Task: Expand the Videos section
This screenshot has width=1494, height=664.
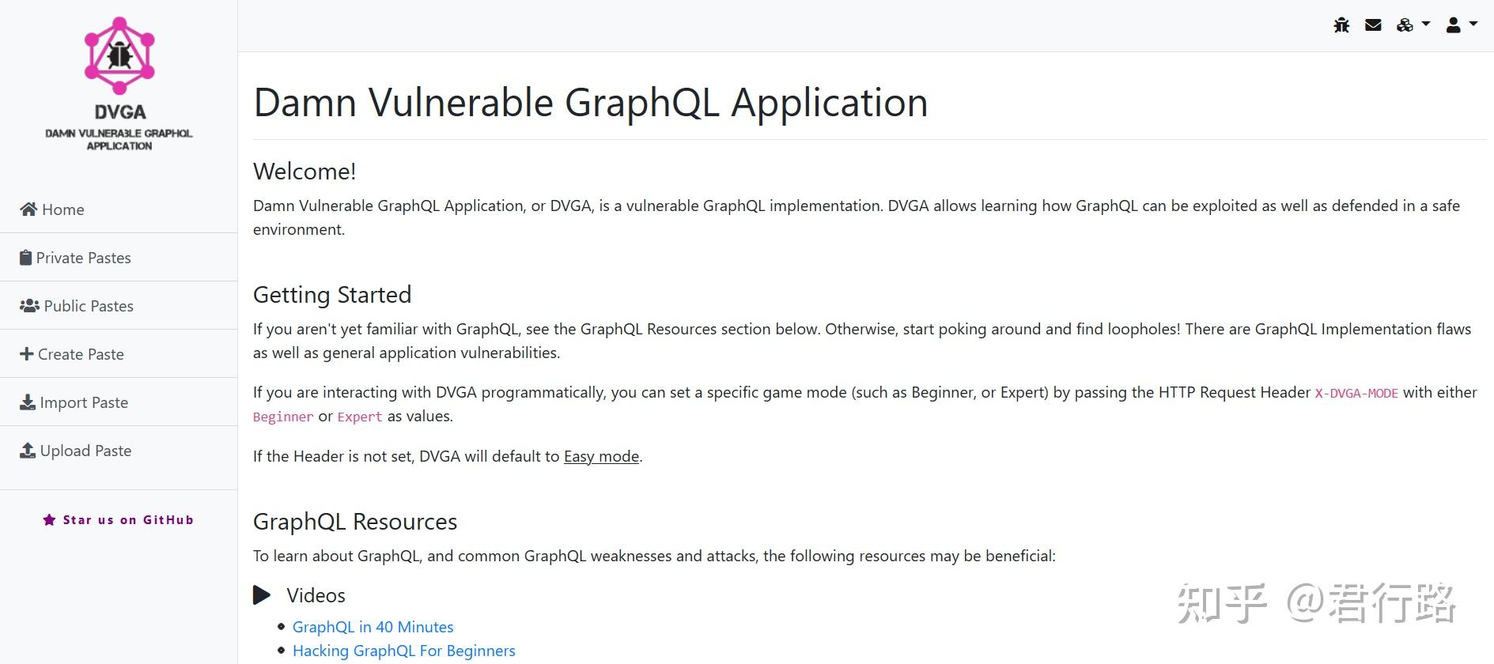Action: point(315,594)
